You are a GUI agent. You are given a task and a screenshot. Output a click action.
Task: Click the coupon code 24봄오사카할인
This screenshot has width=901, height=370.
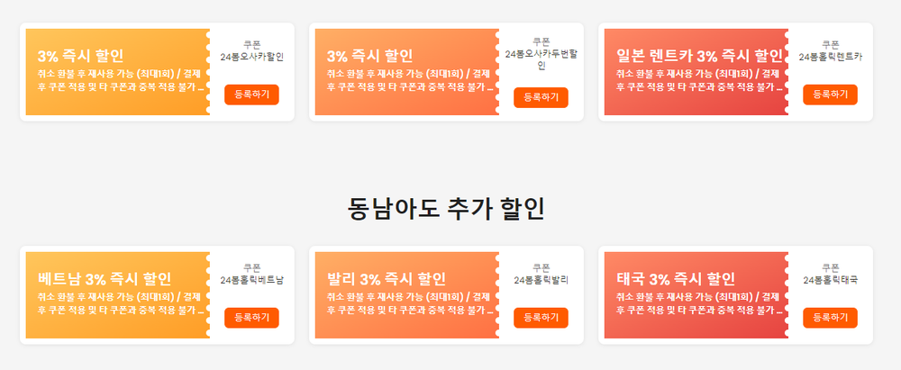251,57
